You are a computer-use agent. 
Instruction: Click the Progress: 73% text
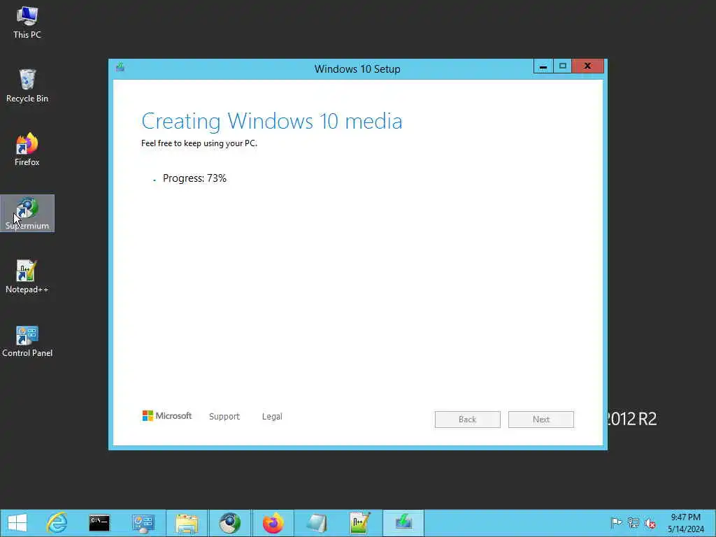(x=194, y=178)
